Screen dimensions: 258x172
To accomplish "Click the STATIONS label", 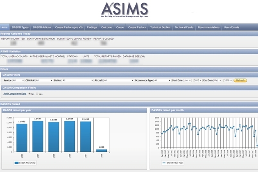I will coord(72,57).
